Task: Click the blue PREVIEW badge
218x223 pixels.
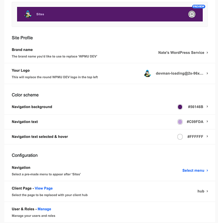Action: point(198,7)
